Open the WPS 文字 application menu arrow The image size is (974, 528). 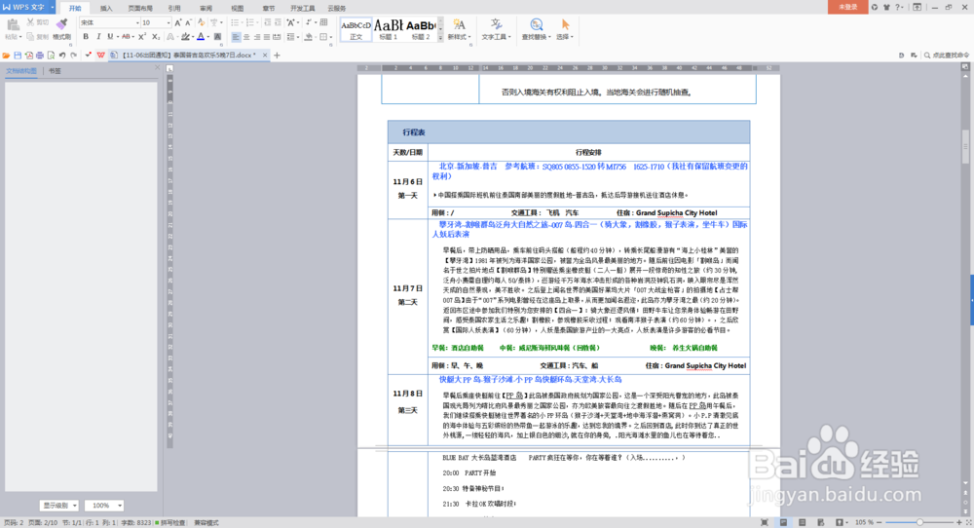pyautogui.click(x=53, y=8)
